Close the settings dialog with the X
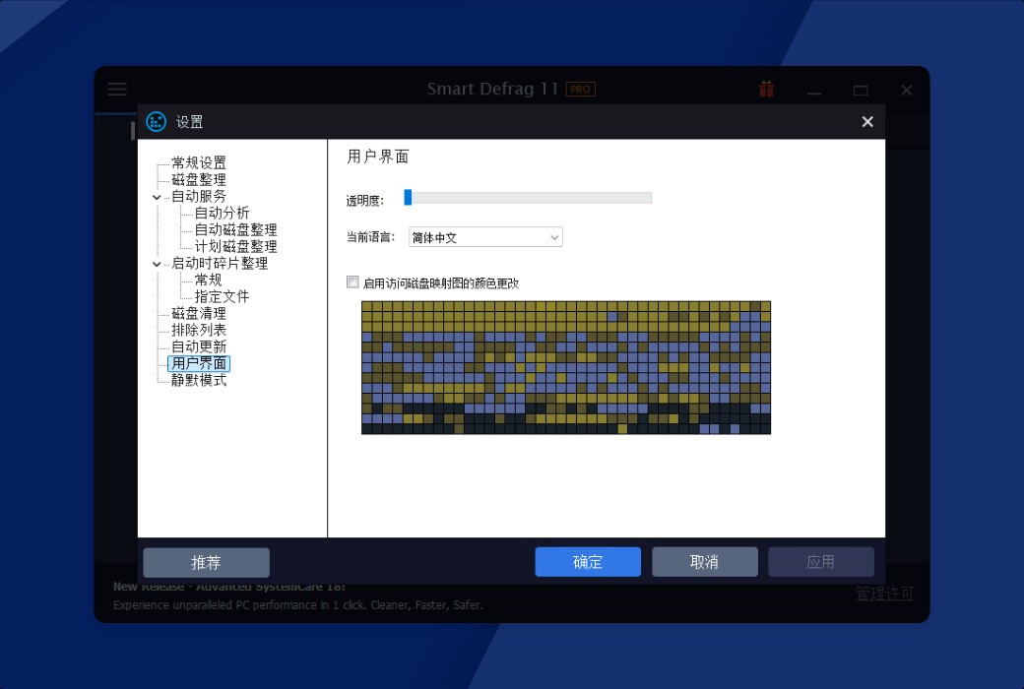Viewport: 1024px width, 689px height. click(867, 121)
